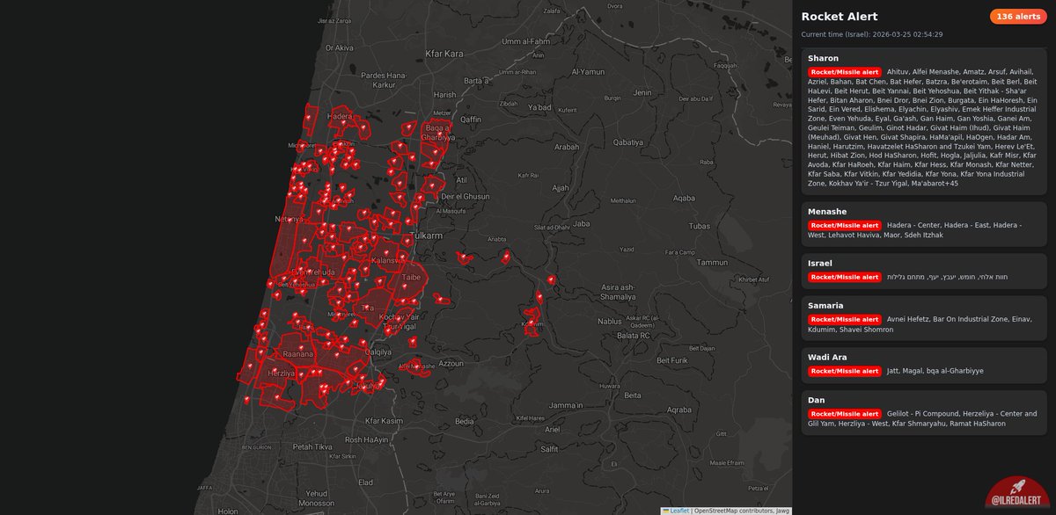Viewport: 1056px width, 515px height.
Task: Open the Leaflet attribution link
Action: click(x=677, y=511)
